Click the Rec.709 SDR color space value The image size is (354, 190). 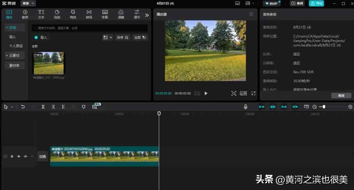coord(303,72)
